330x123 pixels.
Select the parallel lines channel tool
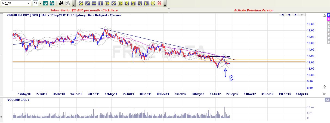click(x=113, y=3)
